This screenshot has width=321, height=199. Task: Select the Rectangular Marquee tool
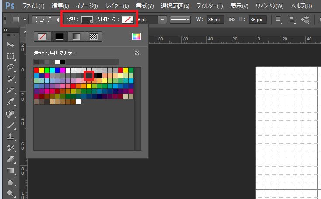(x=11, y=56)
